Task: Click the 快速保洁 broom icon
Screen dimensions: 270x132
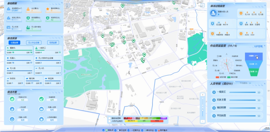Action: [x=41, y=99]
